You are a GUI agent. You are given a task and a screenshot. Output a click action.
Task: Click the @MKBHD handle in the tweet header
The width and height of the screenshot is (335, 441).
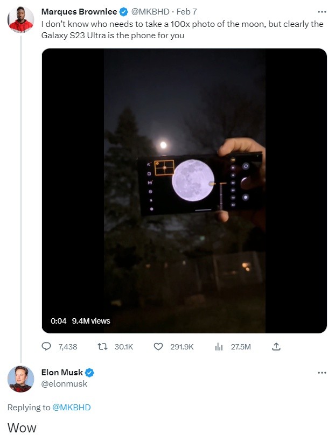(x=150, y=11)
